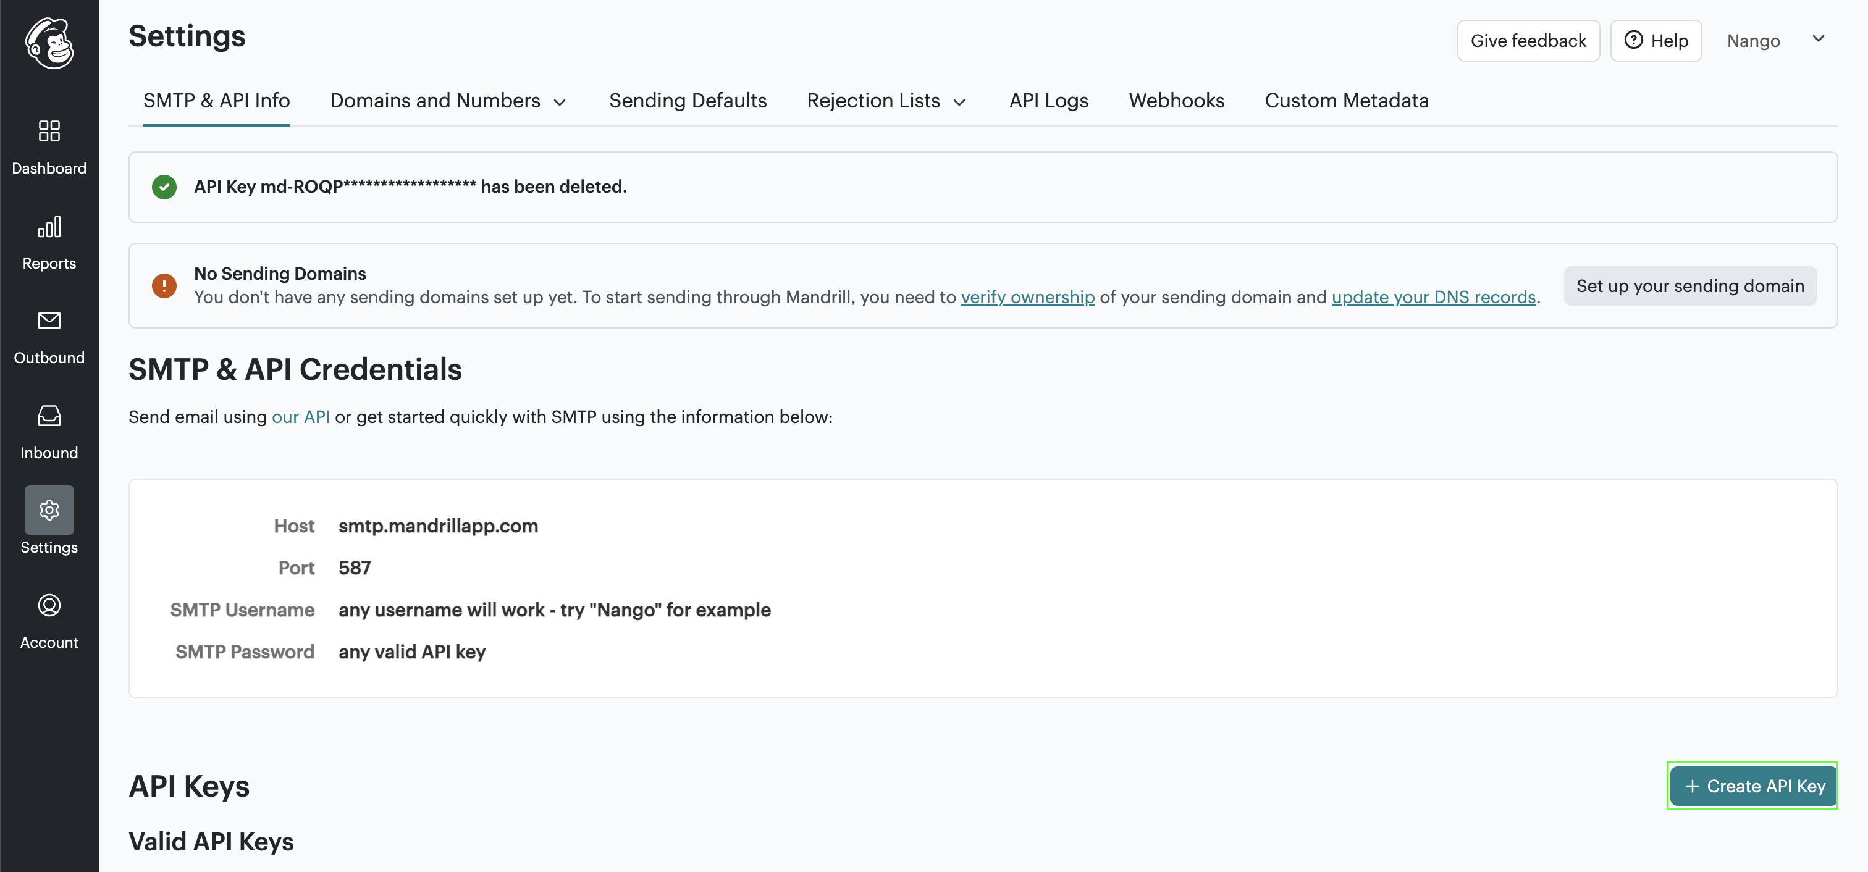Expand the Nango account menu chevron
This screenshot has height=872, width=1868.
(x=1819, y=39)
